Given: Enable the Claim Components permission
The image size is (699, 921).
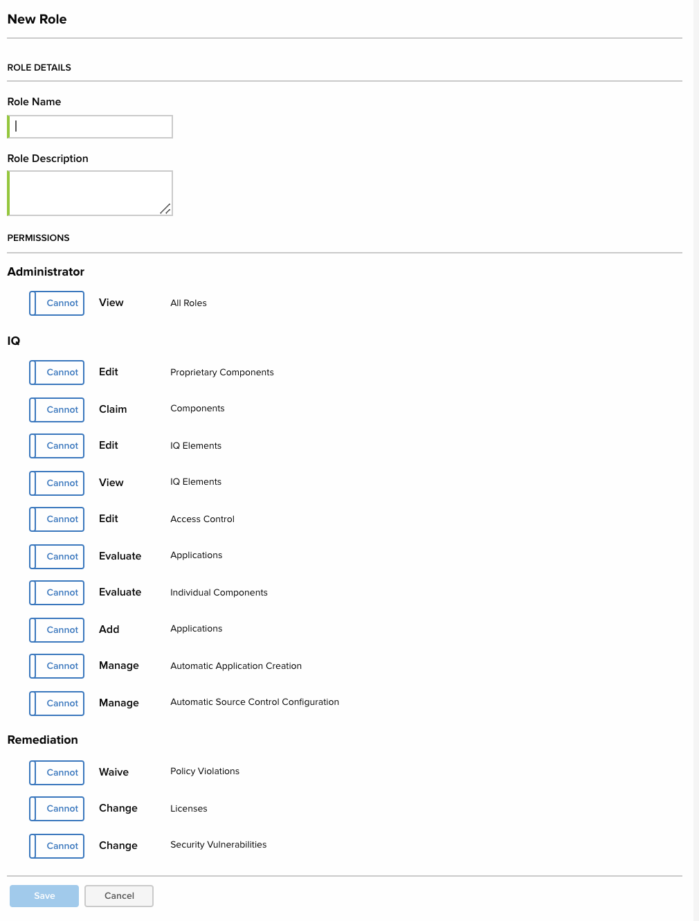Looking at the screenshot, I should click(57, 410).
